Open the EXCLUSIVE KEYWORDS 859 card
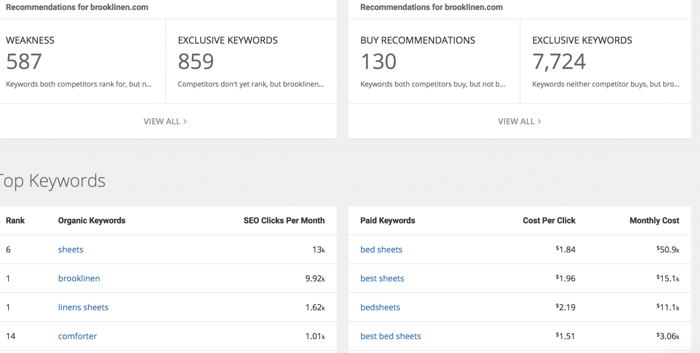This screenshot has width=700, height=353. pos(251,61)
